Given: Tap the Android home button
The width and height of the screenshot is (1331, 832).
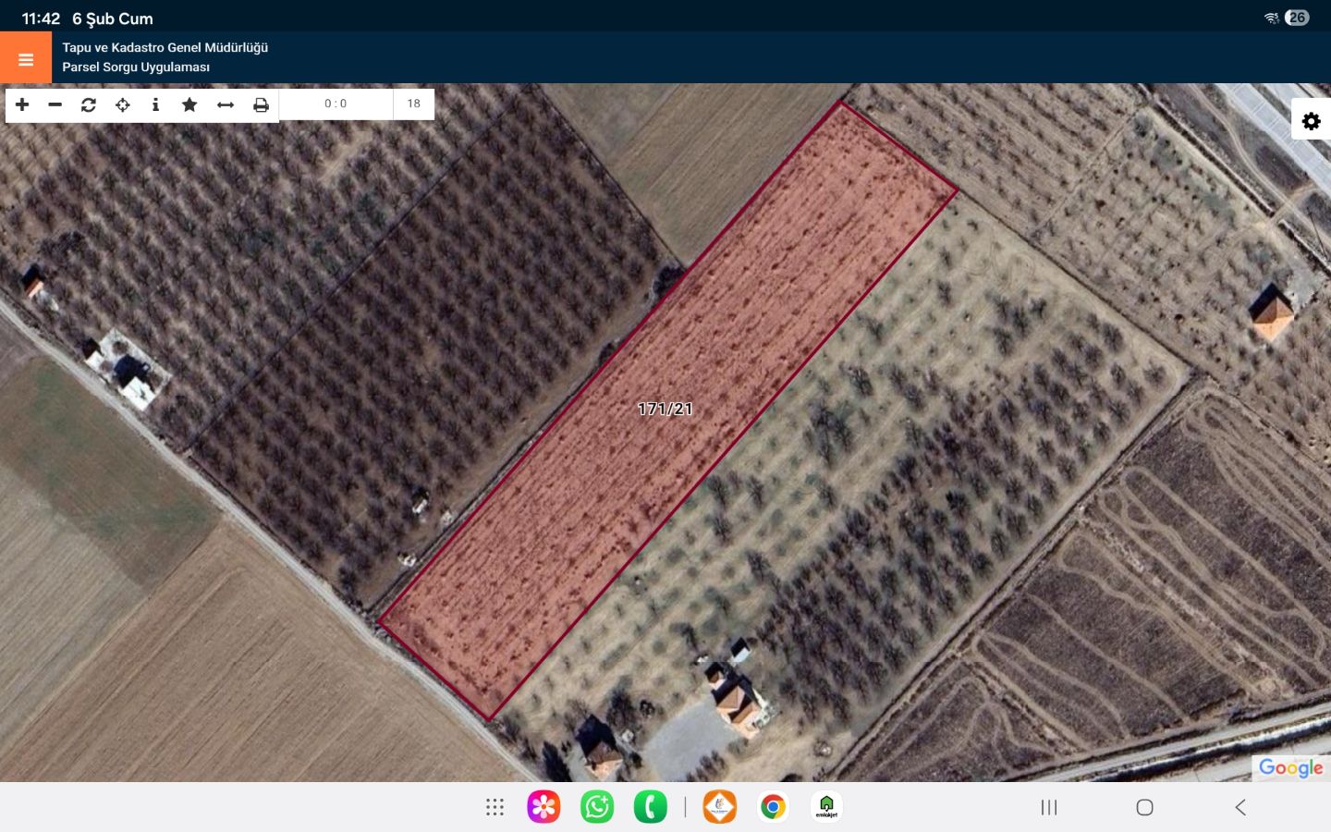Looking at the screenshot, I should pyautogui.click(x=1144, y=807).
